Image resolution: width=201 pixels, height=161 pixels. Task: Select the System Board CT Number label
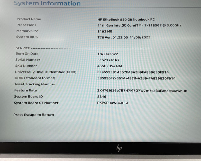(x=36, y=103)
